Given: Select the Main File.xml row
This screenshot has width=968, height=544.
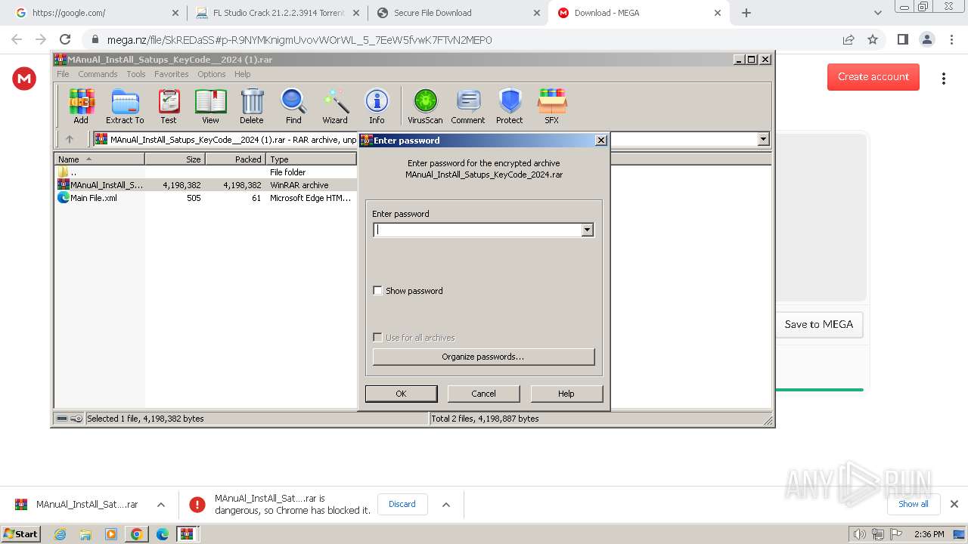Looking at the screenshot, I should pyautogui.click(x=205, y=198).
